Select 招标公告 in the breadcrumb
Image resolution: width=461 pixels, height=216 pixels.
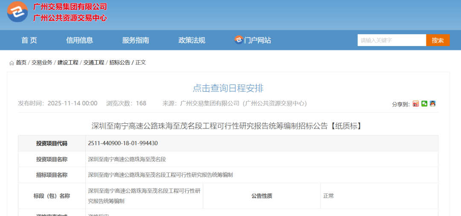point(120,62)
